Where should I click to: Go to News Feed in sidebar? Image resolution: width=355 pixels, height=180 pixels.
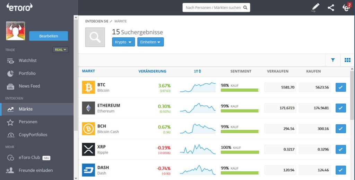[29, 86]
